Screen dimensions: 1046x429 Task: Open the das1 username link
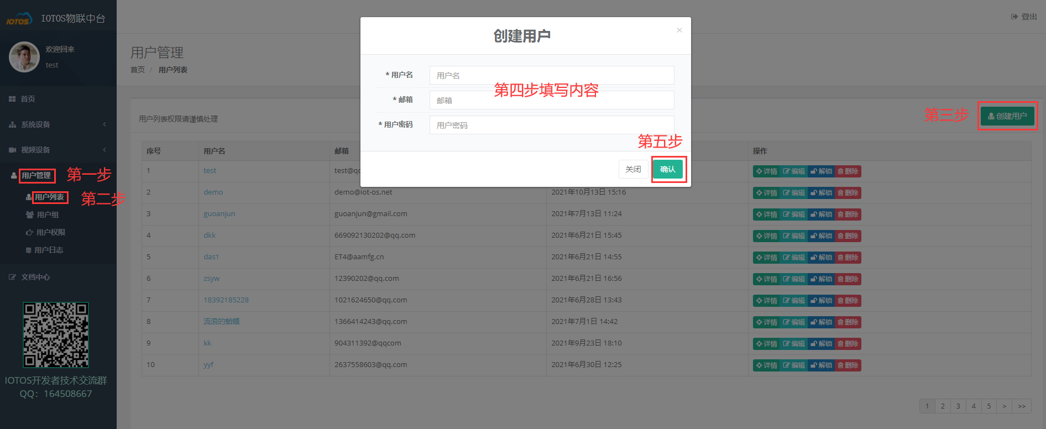tap(211, 257)
